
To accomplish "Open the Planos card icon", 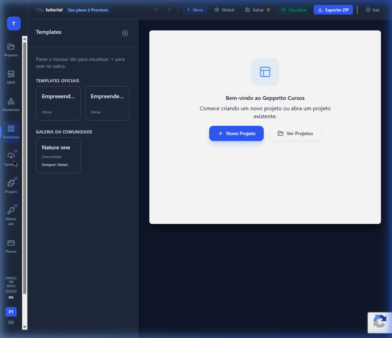I will [x=11, y=243].
